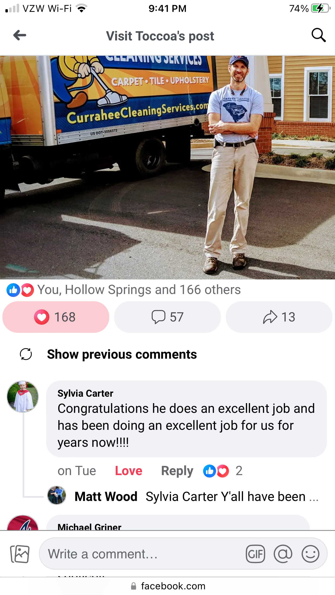This screenshot has width=335, height=595.
Task: Tap the @ mention icon
Action: click(x=283, y=554)
